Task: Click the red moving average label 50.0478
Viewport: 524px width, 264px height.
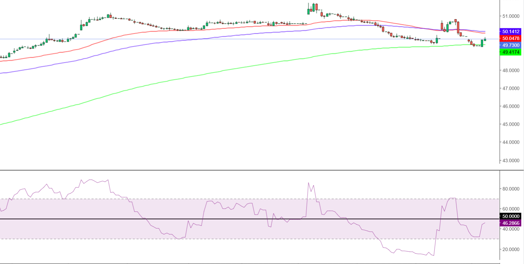Action: (x=510, y=38)
